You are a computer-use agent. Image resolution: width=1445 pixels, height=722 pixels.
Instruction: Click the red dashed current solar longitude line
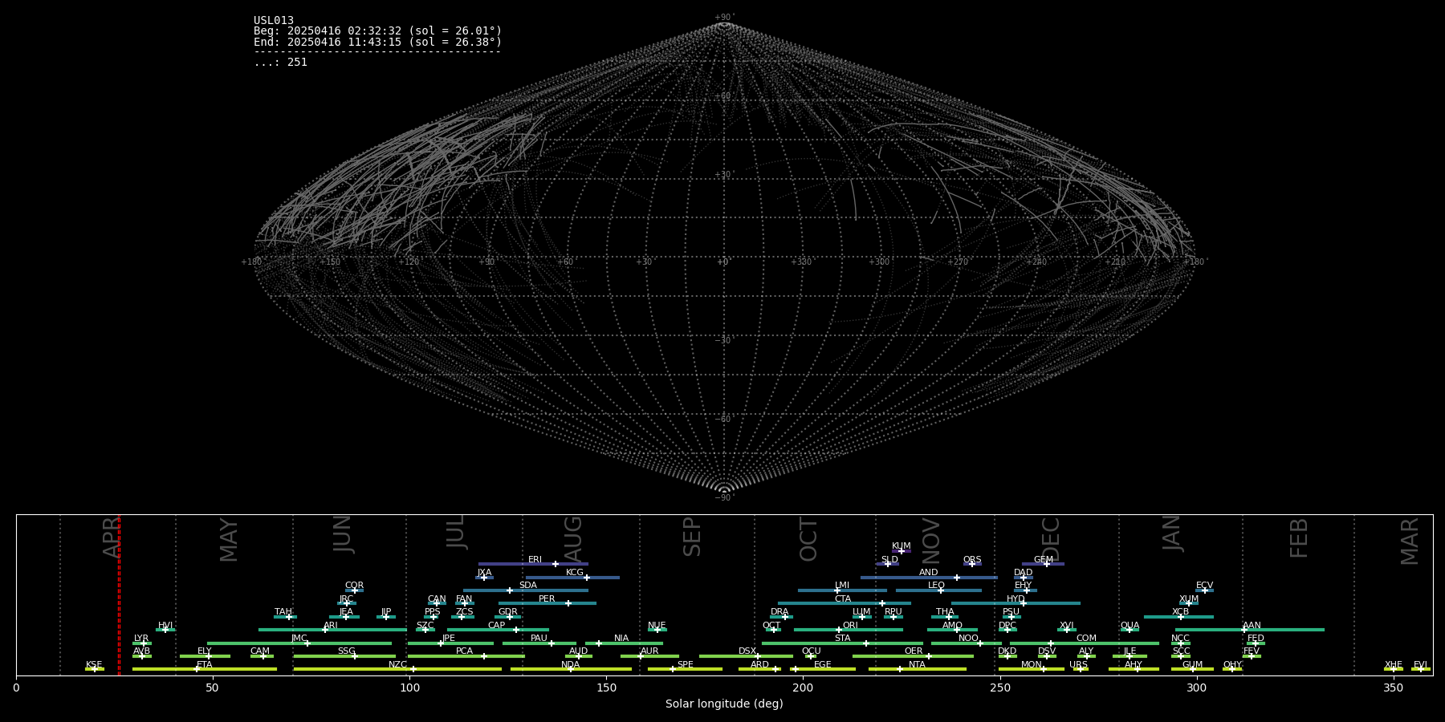pyautogui.click(x=119, y=594)
